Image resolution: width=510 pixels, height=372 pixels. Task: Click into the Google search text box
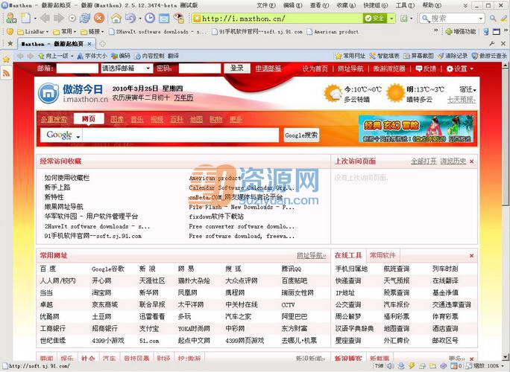pyautogui.click(x=180, y=135)
